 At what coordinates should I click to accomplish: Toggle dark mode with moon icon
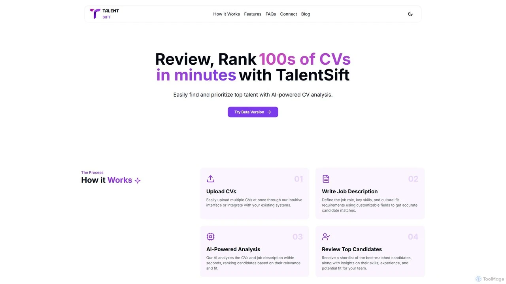click(410, 14)
